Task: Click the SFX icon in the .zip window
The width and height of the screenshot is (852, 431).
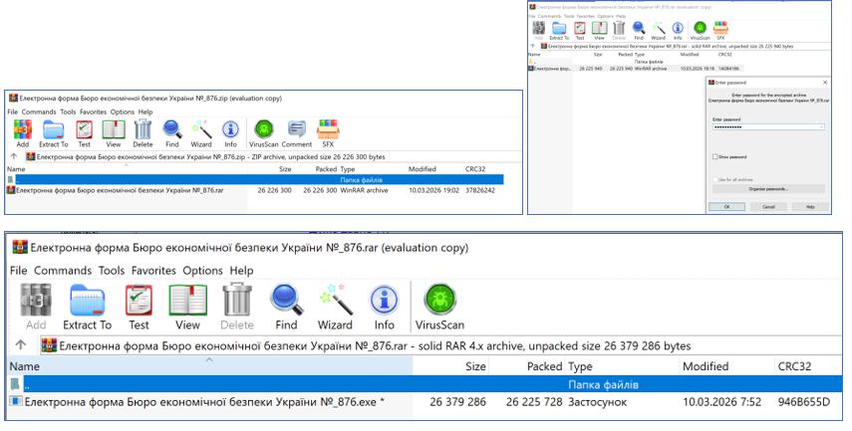Action: tap(328, 132)
